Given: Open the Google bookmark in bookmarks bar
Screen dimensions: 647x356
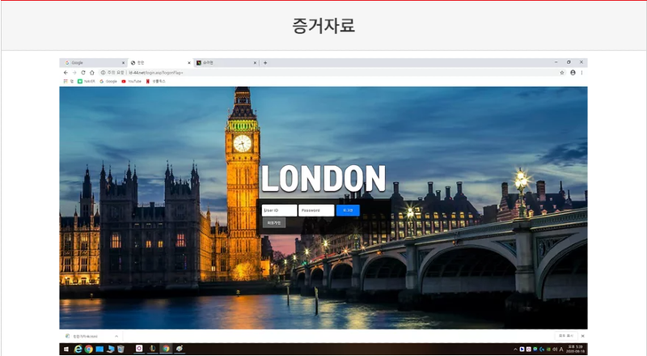Looking at the screenshot, I should coord(108,81).
